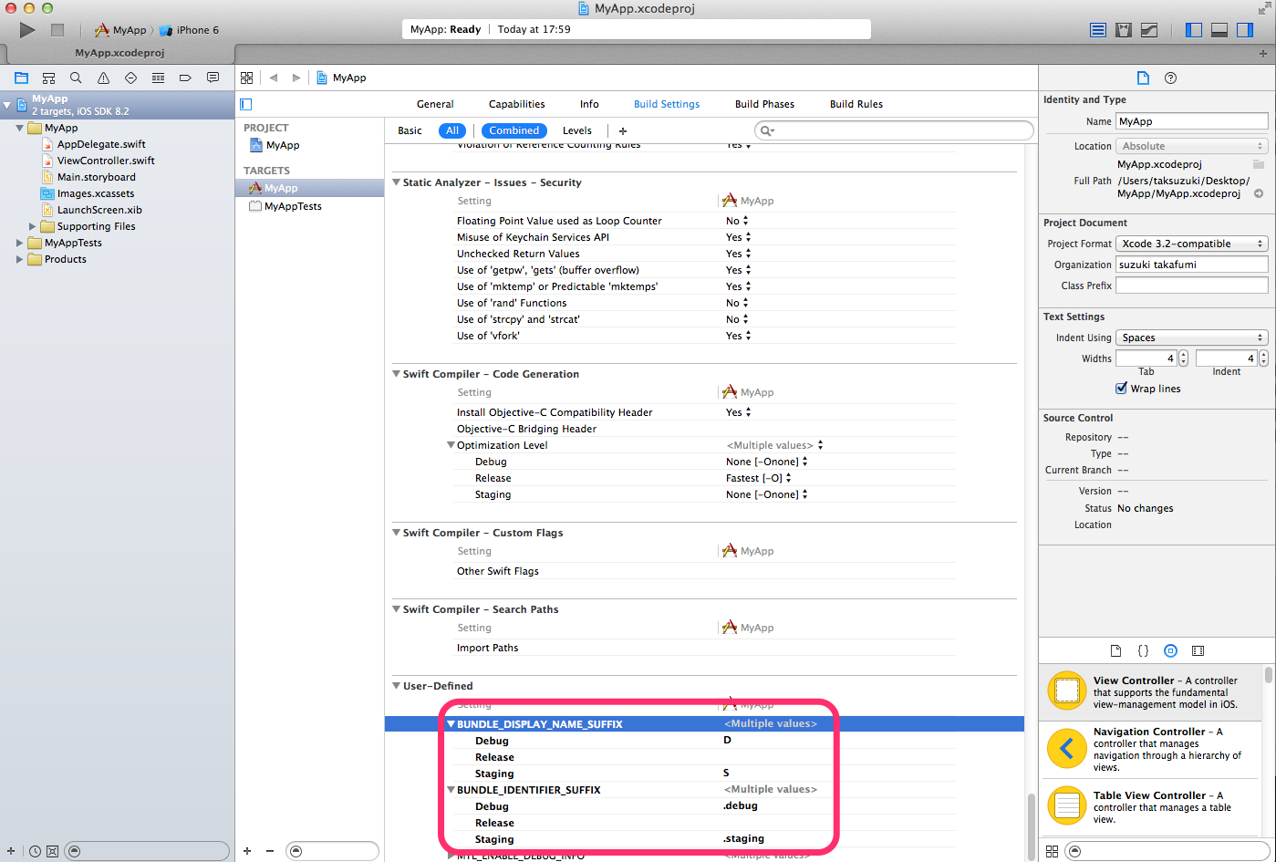Switch to Levels view
Viewport: 1276px width, 862px height.
[x=576, y=130]
